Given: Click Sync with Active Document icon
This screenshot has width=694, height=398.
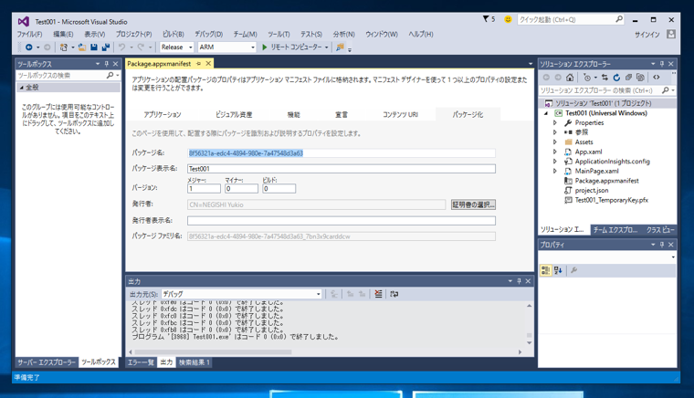Looking at the screenshot, I should pos(605,78).
